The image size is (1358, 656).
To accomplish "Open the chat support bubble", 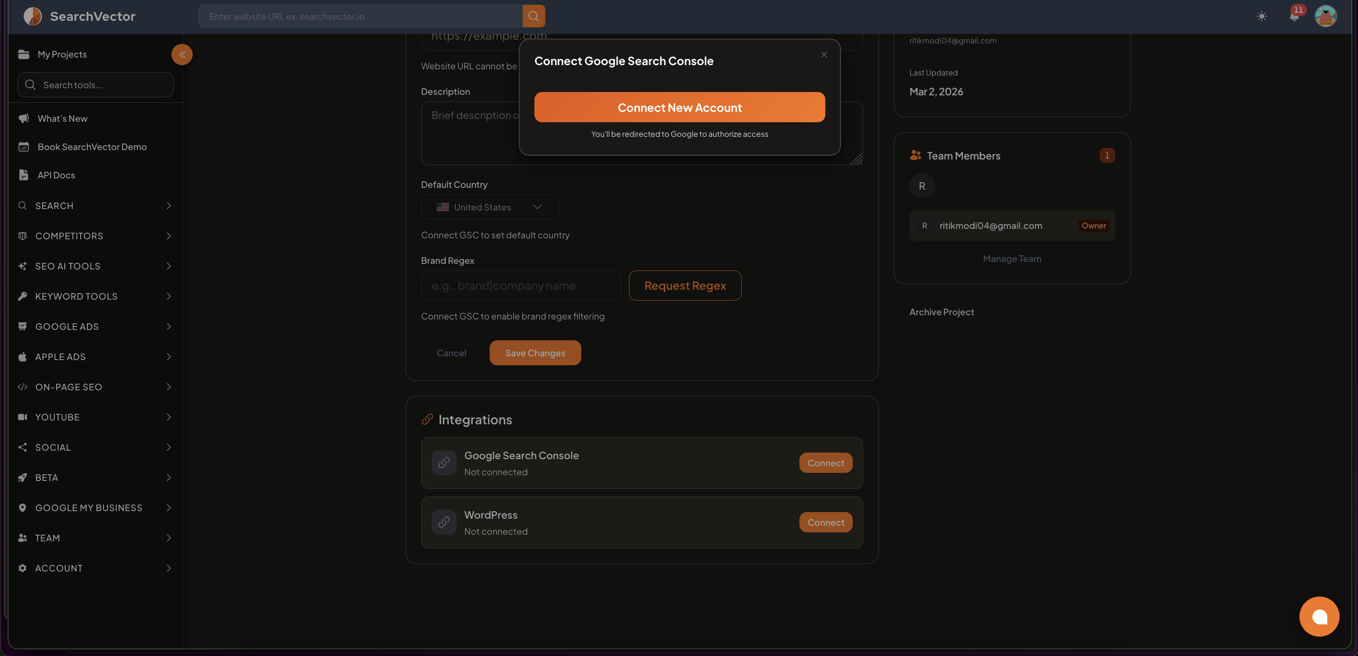I will point(1319,616).
